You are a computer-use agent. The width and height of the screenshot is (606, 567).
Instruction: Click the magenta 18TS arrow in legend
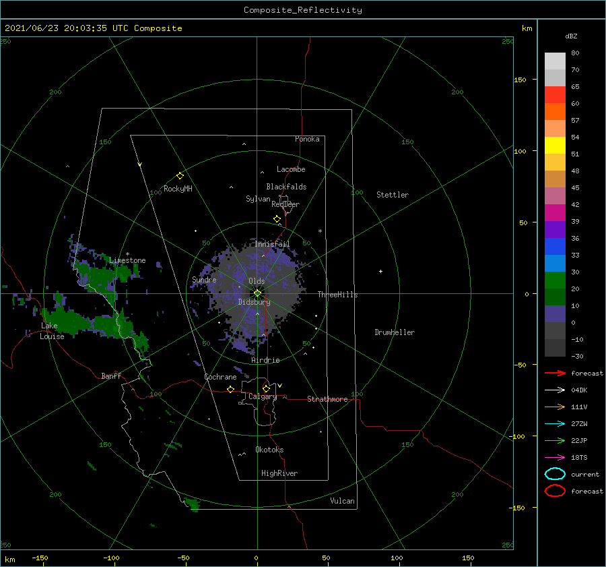point(555,458)
